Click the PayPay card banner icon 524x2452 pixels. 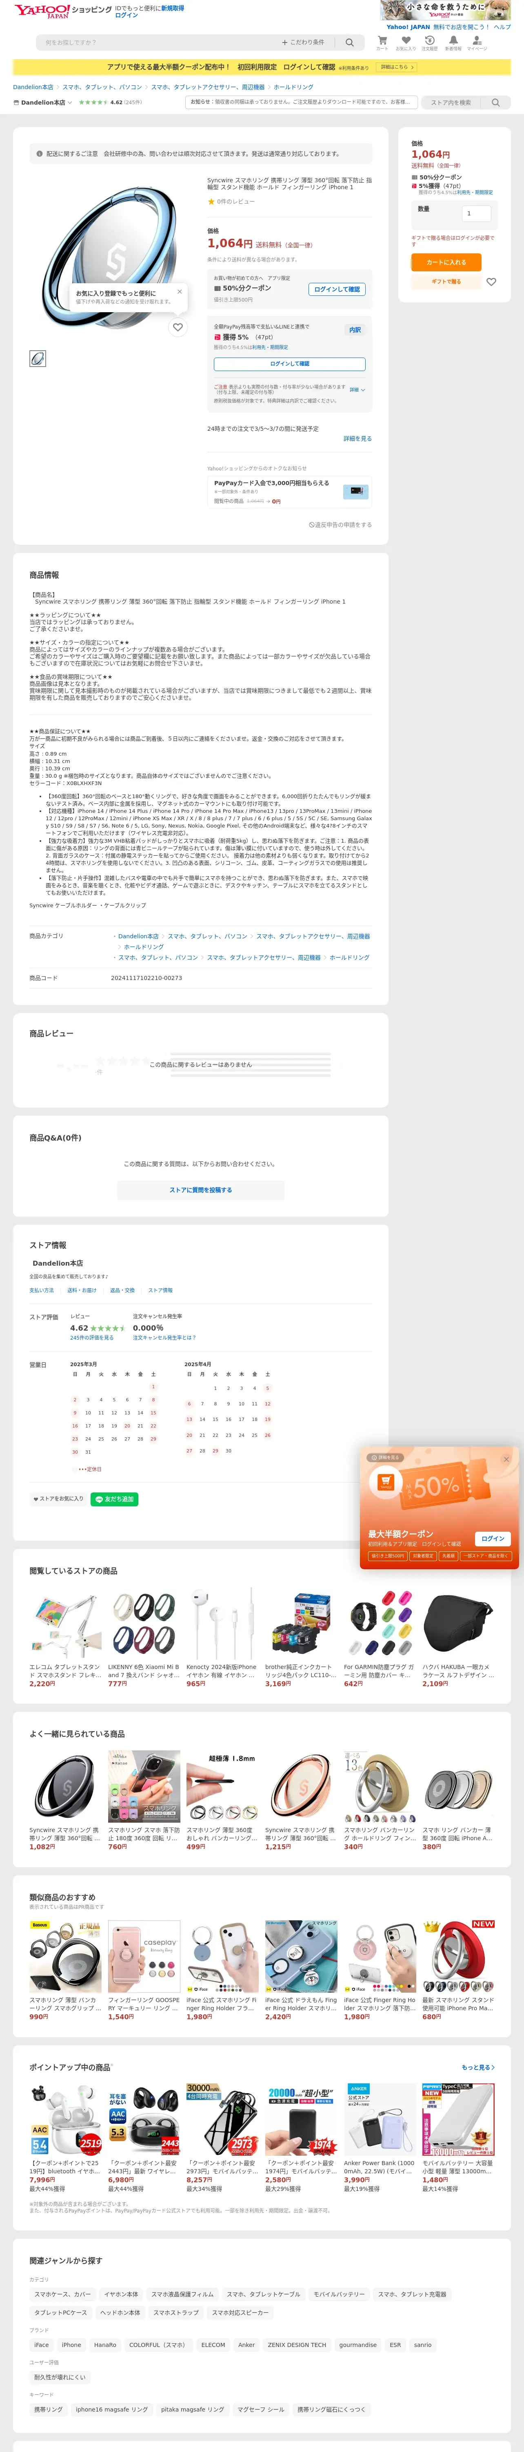click(356, 491)
